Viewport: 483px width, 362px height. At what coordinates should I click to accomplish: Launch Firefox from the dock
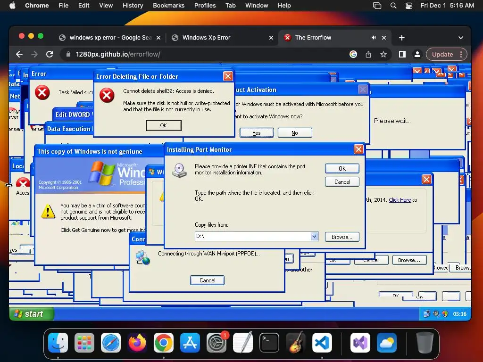click(137, 343)
